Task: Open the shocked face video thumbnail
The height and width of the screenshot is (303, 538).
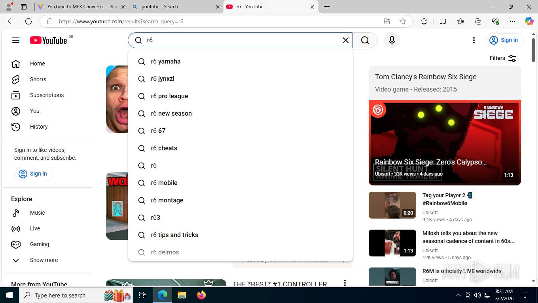Action: [x=117, y=99]
